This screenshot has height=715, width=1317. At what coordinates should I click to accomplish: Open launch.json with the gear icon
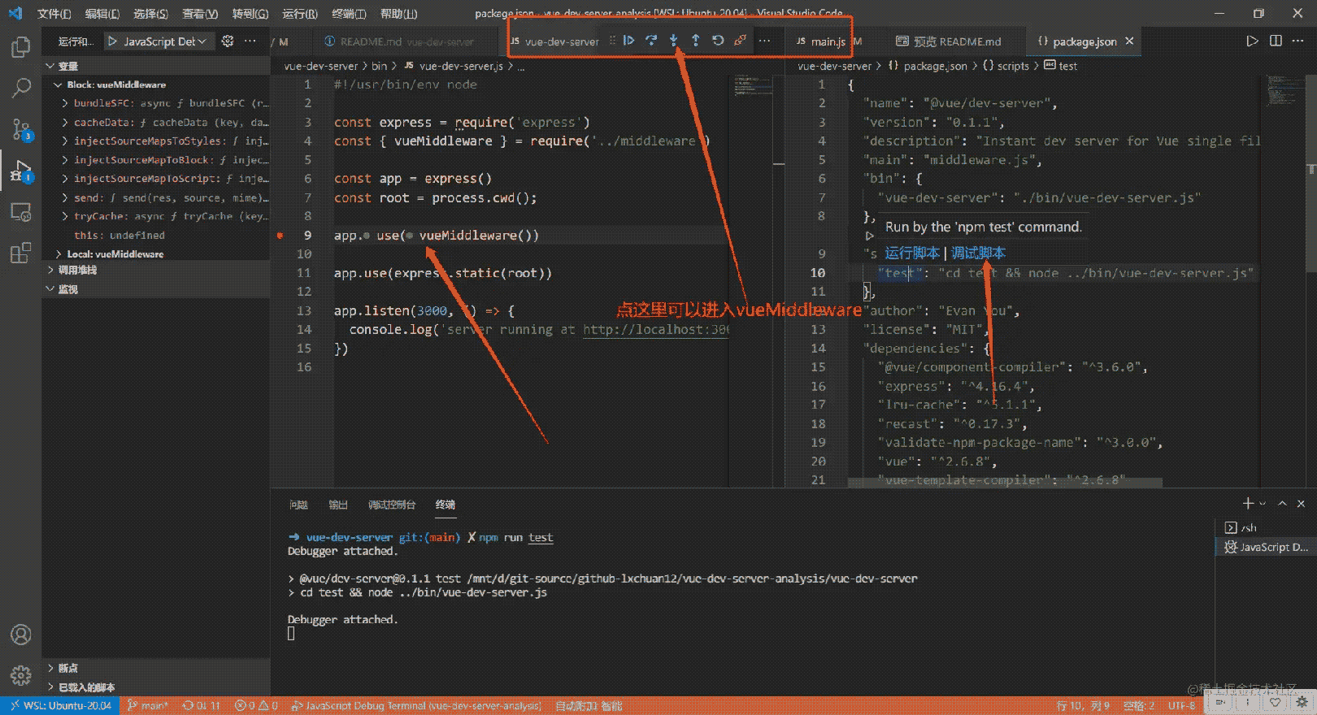point(228,41)
